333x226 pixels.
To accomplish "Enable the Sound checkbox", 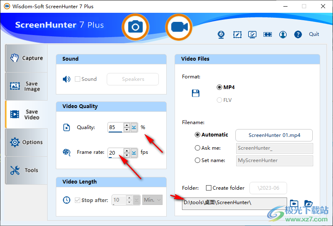I will pyautogui.click(x=77, y=79).
